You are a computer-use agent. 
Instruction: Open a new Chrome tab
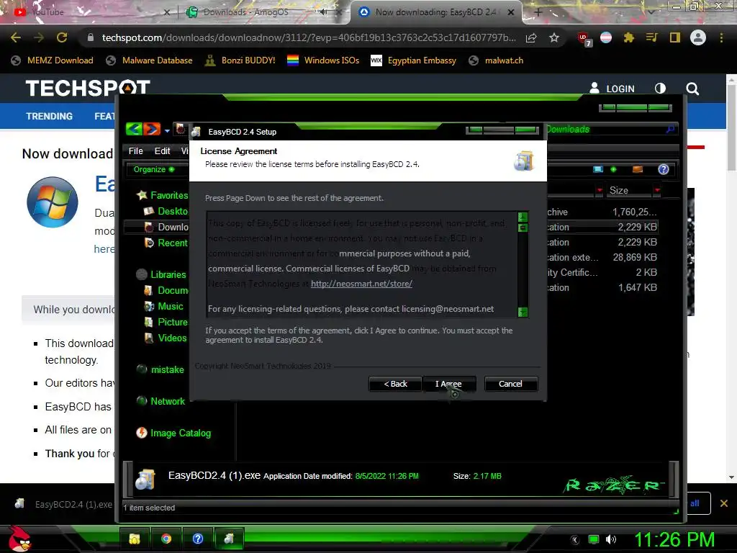pos(538,12)
